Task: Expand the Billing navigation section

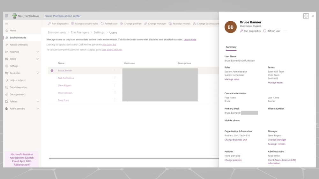Action: tap(38, 59)
